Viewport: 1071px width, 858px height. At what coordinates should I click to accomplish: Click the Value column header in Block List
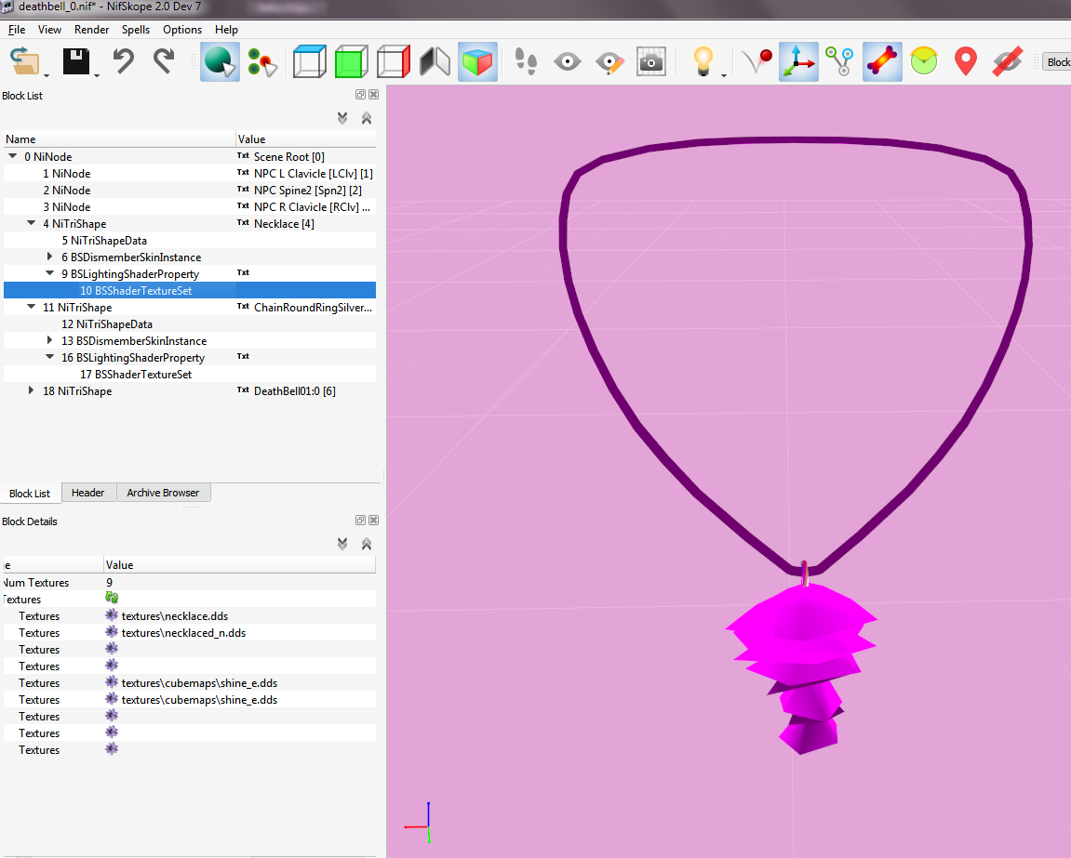[305, 139]
